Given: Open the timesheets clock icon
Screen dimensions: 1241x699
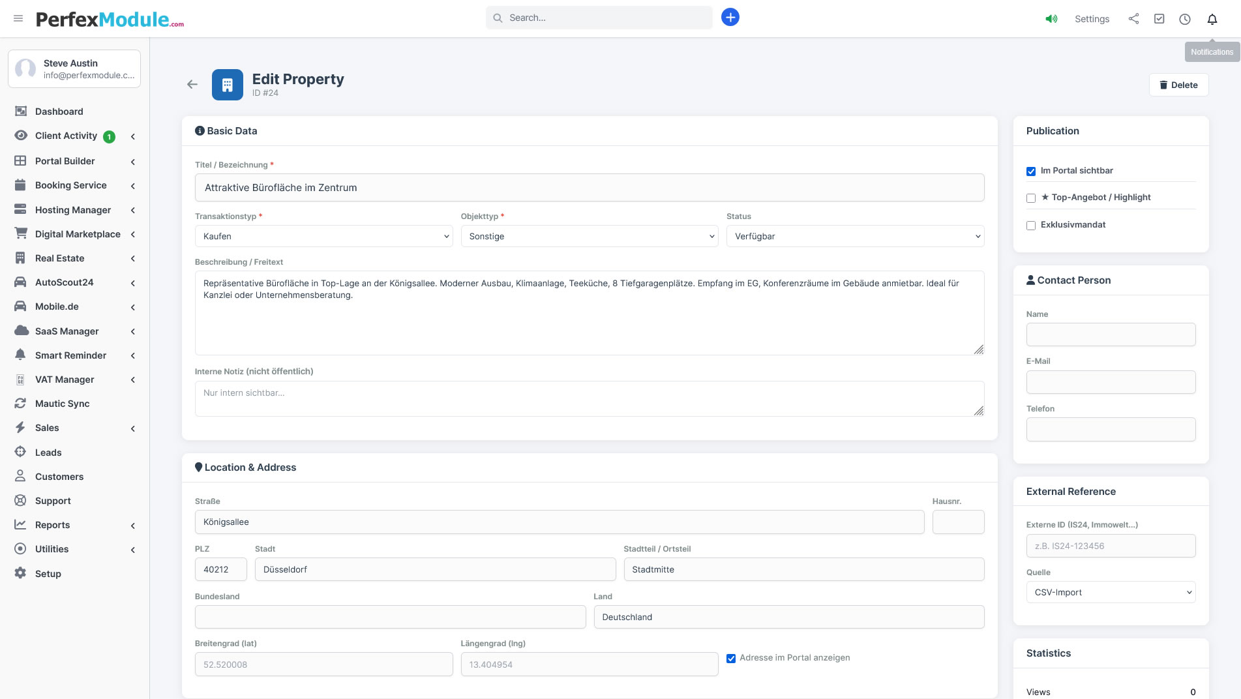Looking at the screenshot, I should pyautogui.click(x=1185, y=19).
